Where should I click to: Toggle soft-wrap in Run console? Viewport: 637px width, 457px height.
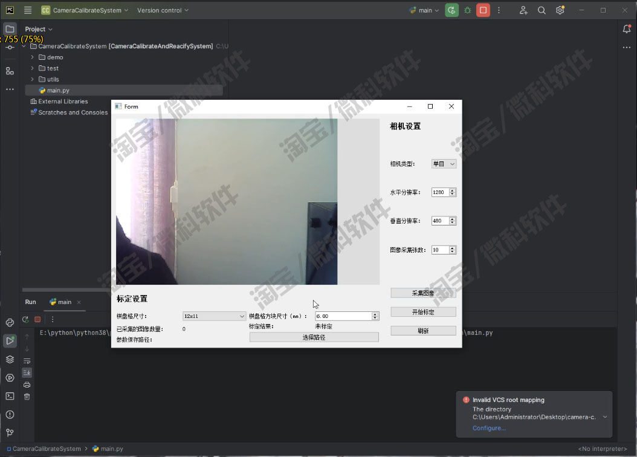coord(27,361)
